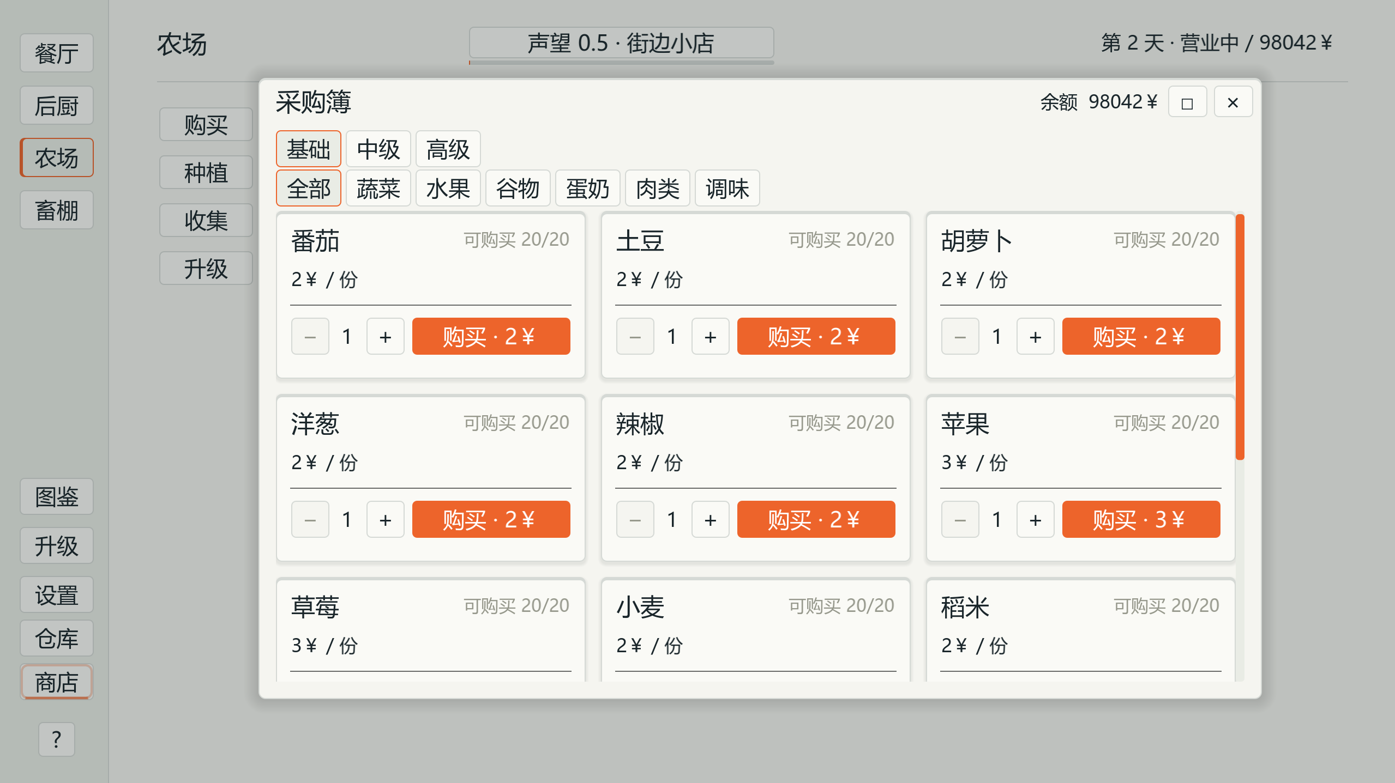Open the 餐厅 section in sidebar
The width and height of the screenshot is (1395, 783).
[x=57, y=53]
